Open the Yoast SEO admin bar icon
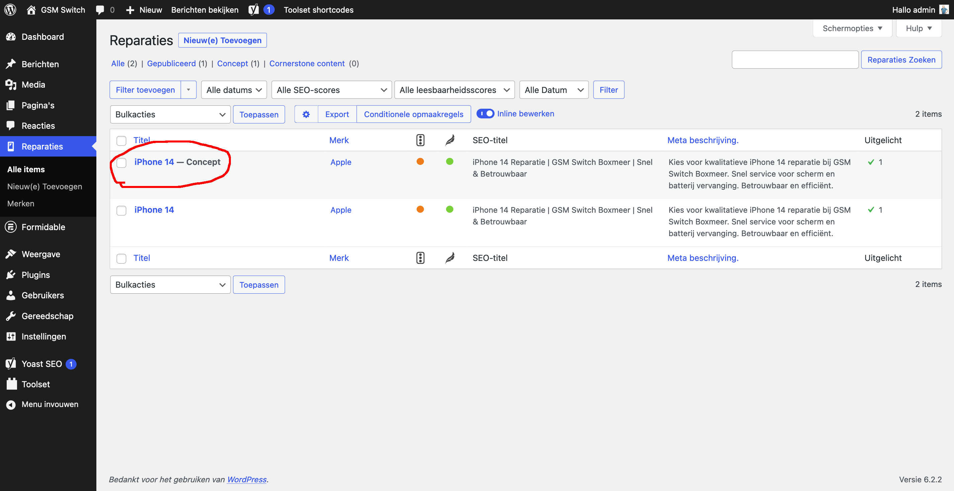The image size is (954, 491). click(x=254, y=10)
